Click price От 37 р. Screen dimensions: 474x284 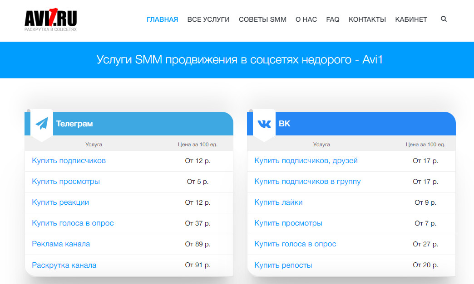click(197, 223)
